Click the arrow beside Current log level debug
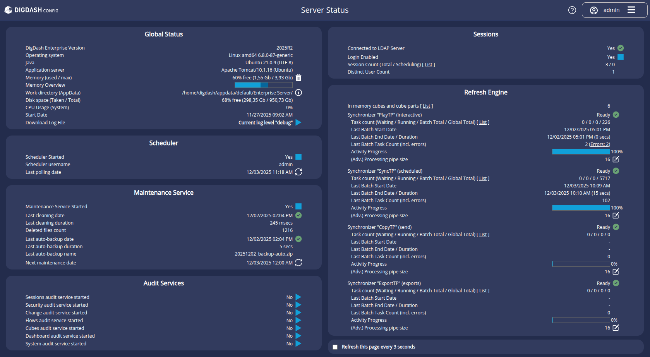This screenshot has height=357, width=650. pyautogui.click(x=298, y=122)
